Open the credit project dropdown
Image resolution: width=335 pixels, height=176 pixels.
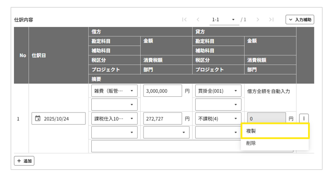(x=218, y=132)
